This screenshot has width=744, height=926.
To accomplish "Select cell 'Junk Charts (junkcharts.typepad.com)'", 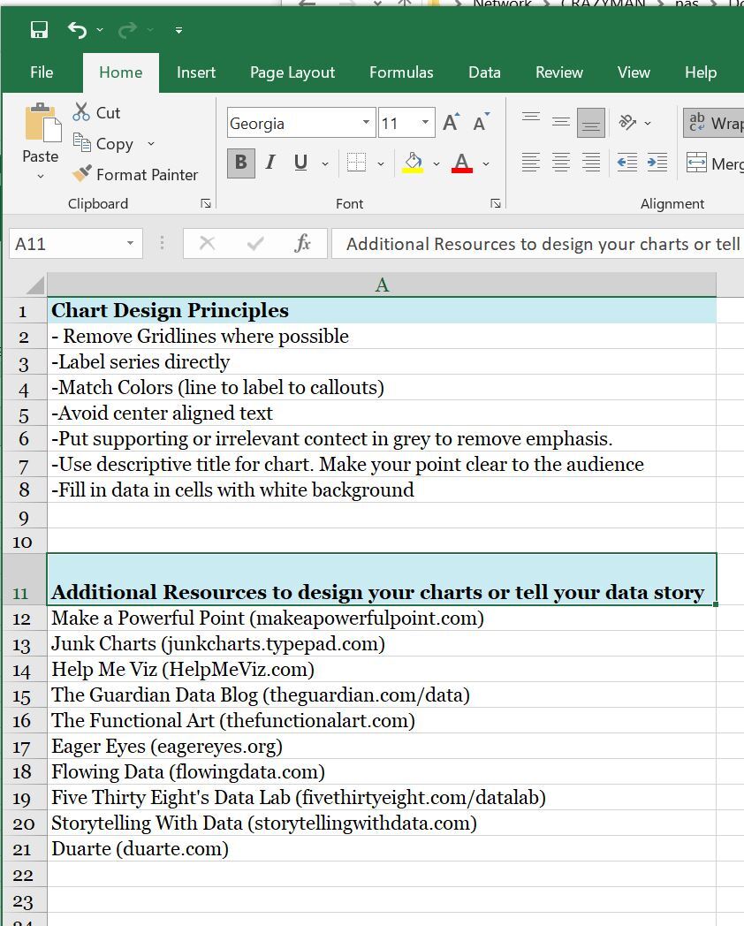I will click(x=382, y=643).
